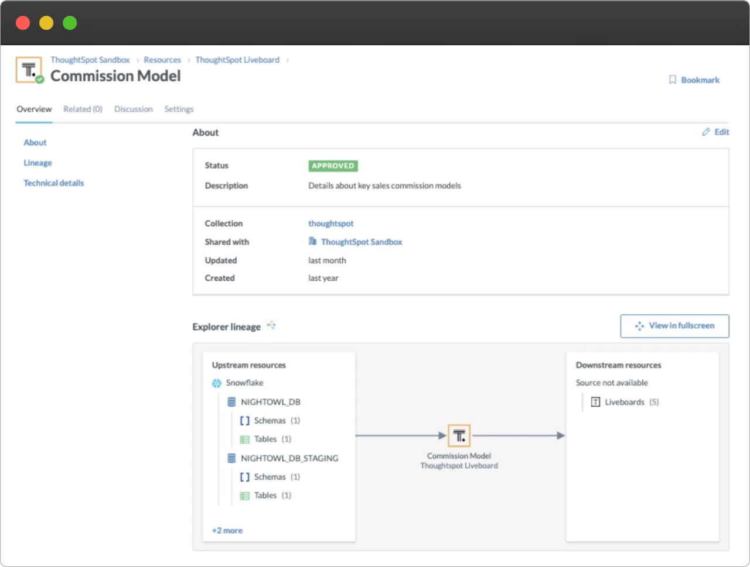Go to the Settings tab
This screenshot has height=567, width=750.
click(x=179, y=109)
